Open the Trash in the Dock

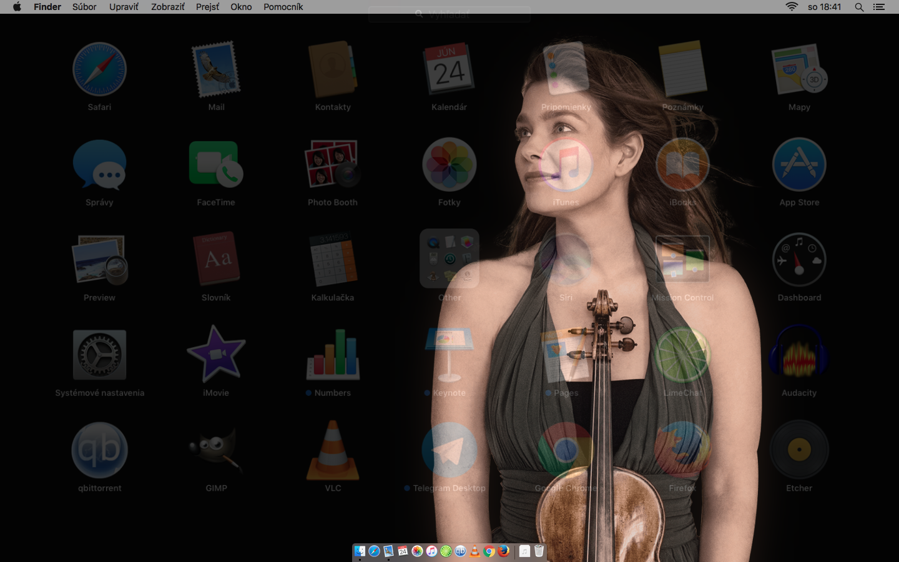pyautogui.click(x=539, y=551)
